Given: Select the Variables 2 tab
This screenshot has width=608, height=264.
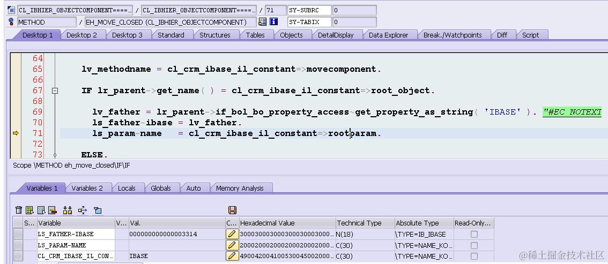Looking at the screenshot, I should (87, 188).
